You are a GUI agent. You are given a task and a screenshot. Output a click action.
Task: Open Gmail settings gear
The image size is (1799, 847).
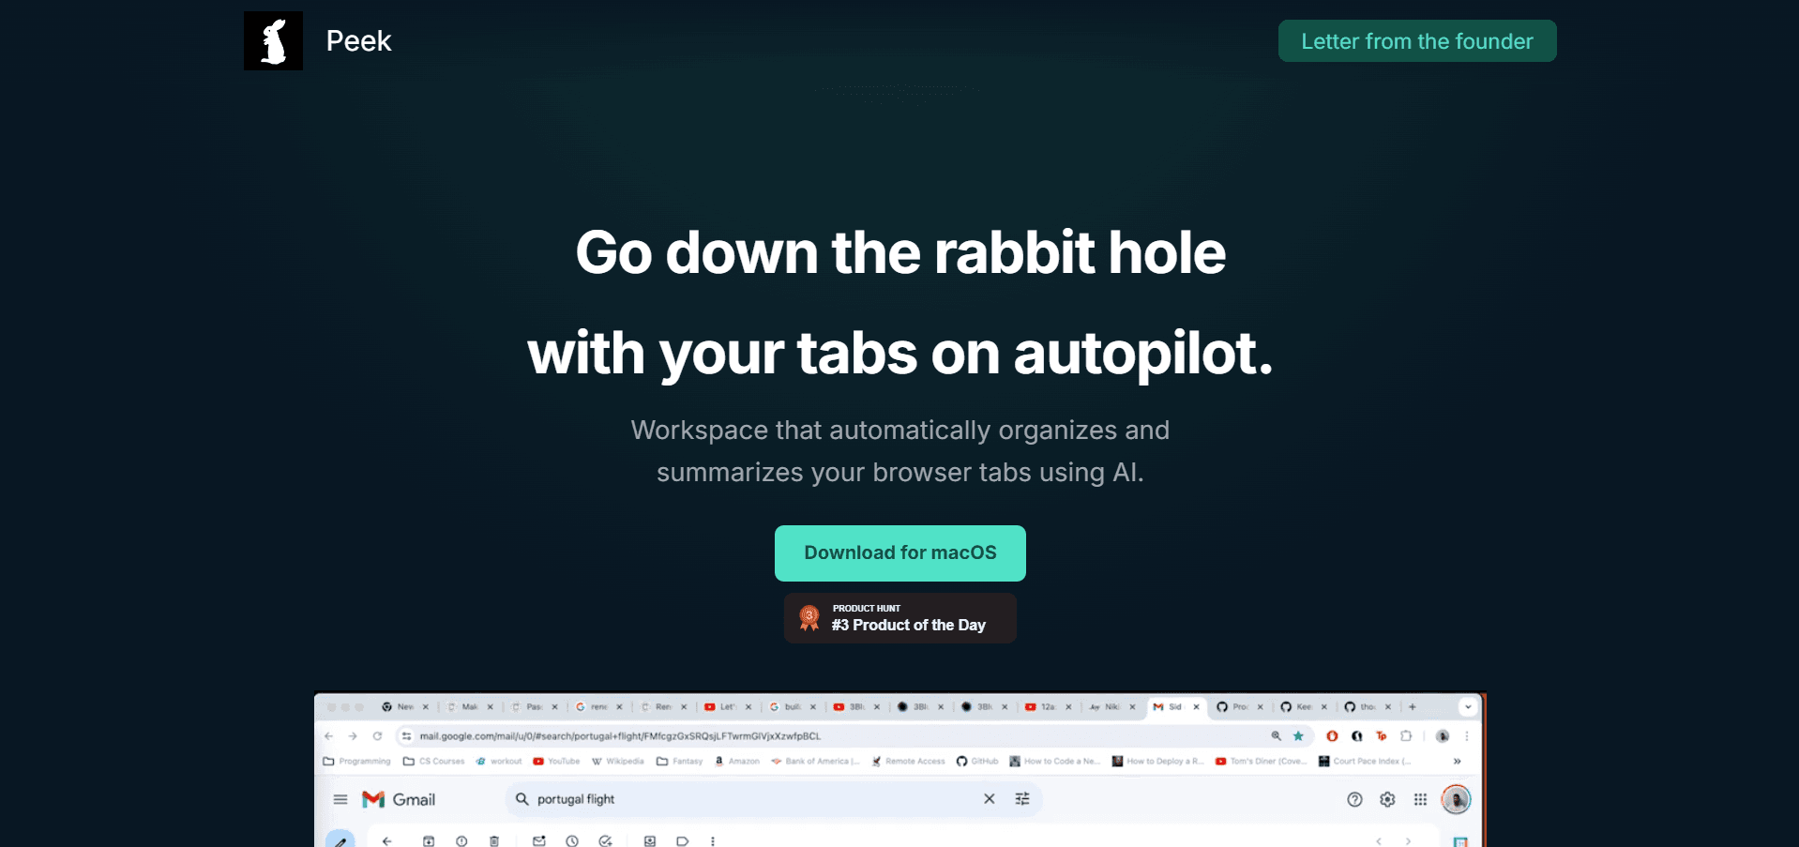point(1387,799)
